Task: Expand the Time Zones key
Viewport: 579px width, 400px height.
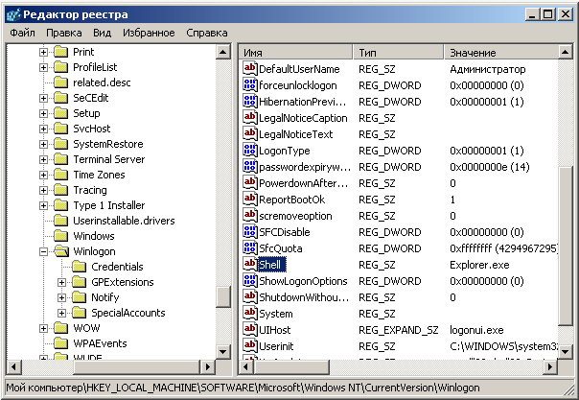Action: 43,175
